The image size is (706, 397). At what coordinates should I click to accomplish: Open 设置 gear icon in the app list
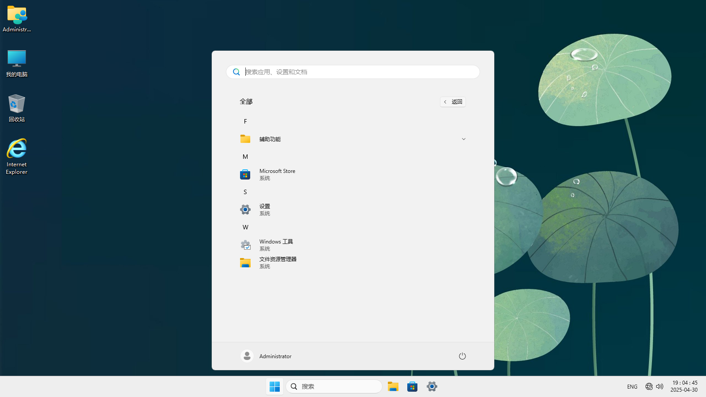(x=245, y=210)
